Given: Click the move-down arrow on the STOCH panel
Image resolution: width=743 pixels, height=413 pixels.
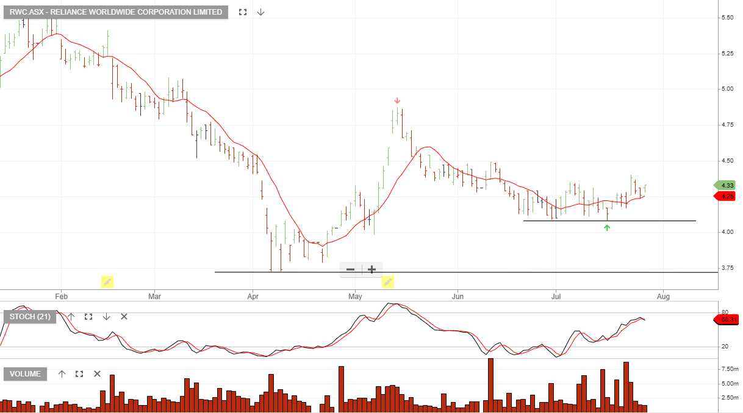Looking at the screenshot, I should point(106,317).
